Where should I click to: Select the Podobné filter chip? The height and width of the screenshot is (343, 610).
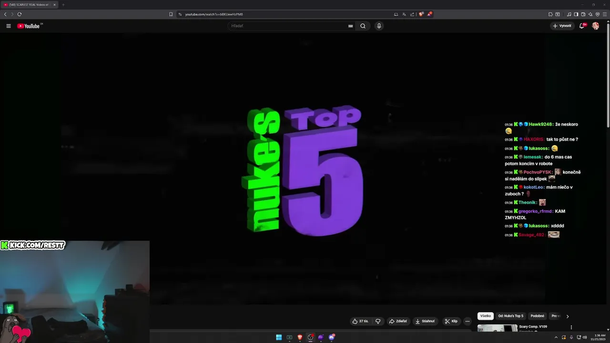click(x=538, y=316)
